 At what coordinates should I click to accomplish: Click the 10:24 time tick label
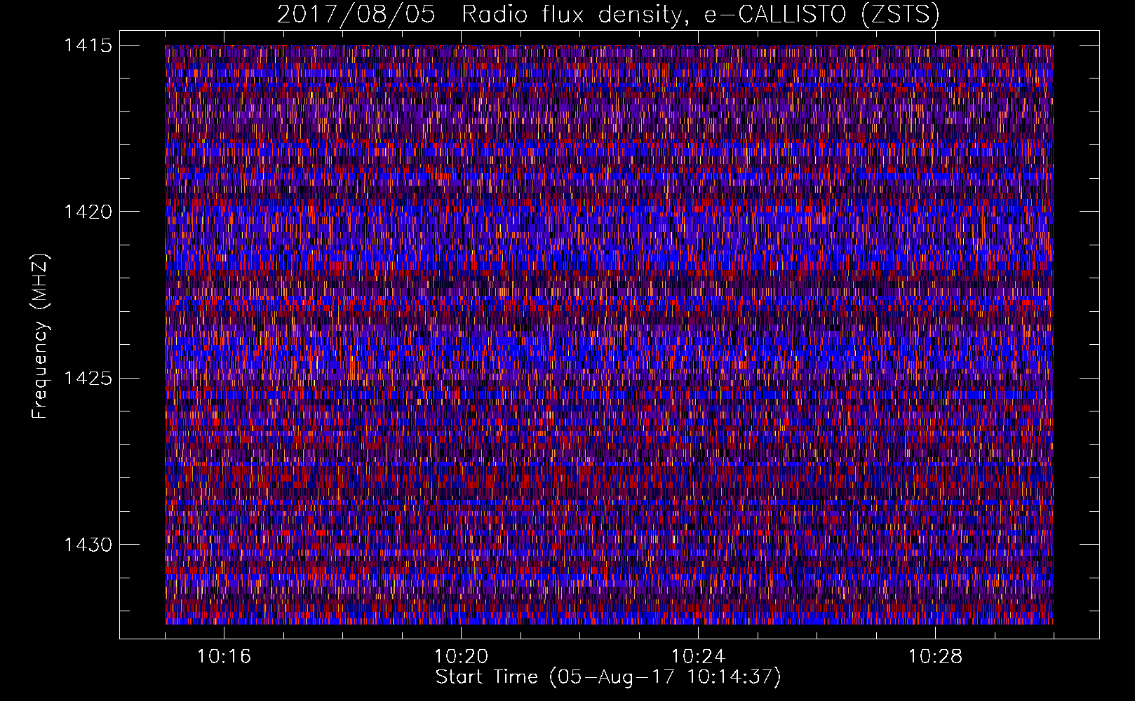[698, 657]
